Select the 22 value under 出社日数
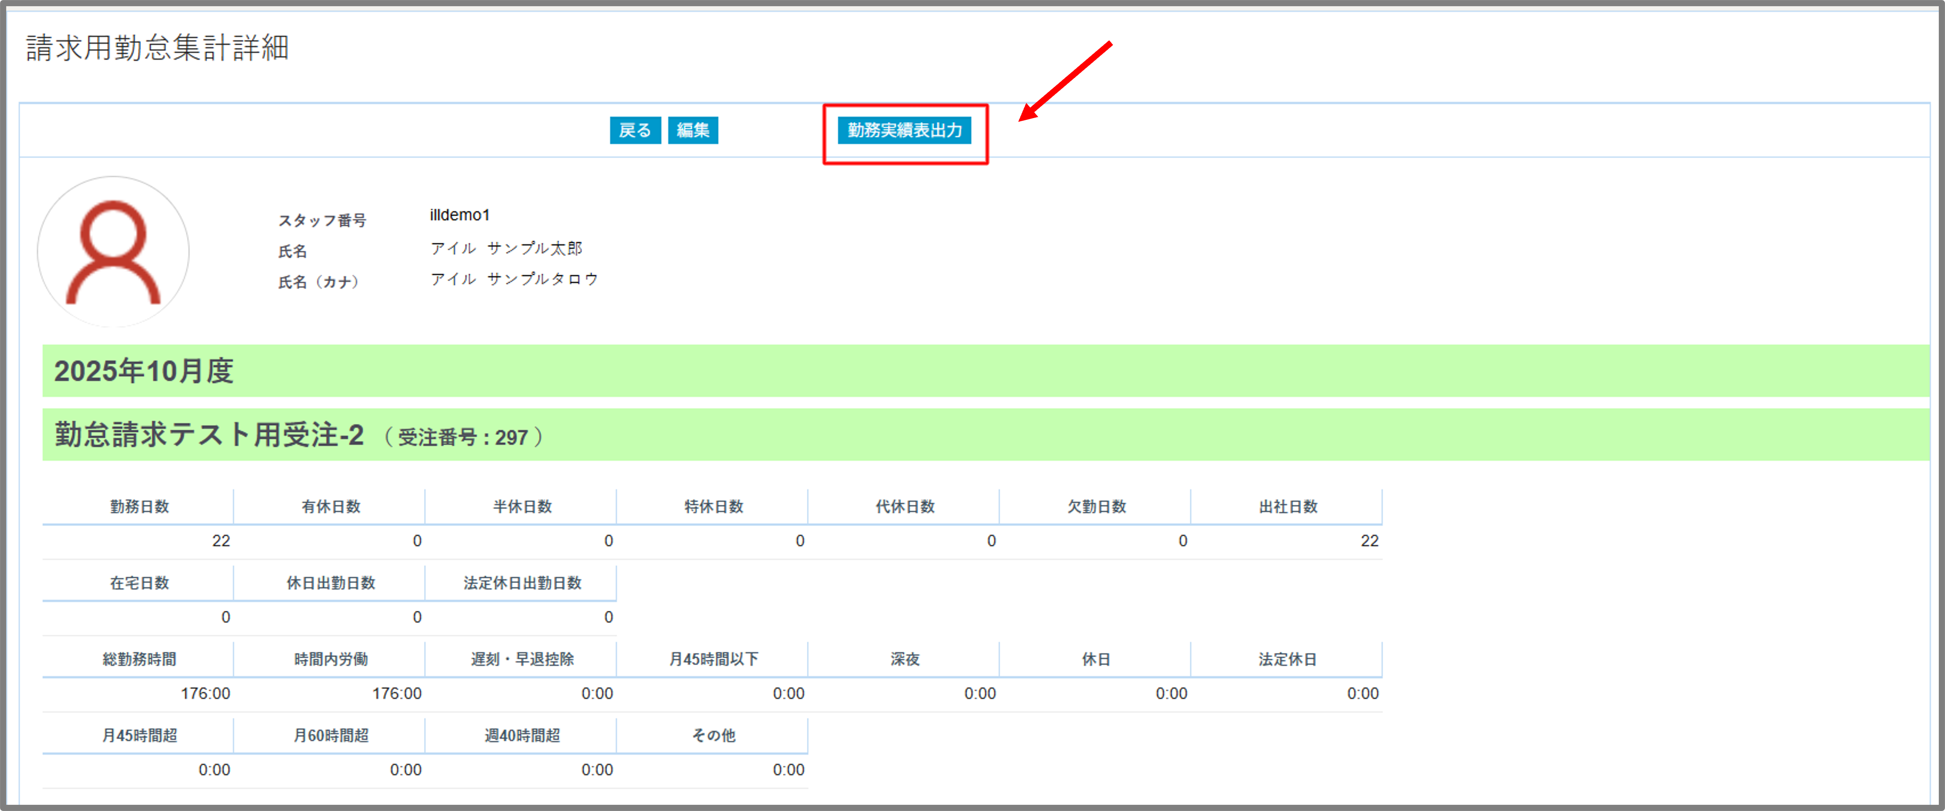This screenshot has height=811, width=1945. (1370, 541)
